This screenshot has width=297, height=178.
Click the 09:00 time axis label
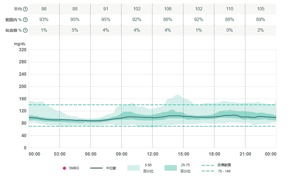121,154
